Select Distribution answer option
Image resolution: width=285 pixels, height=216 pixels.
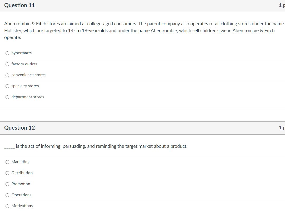click(7, 173)
